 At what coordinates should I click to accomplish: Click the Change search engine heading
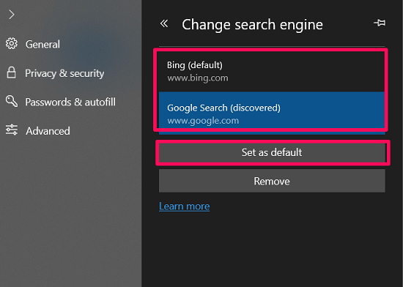(x=252, y=25)
